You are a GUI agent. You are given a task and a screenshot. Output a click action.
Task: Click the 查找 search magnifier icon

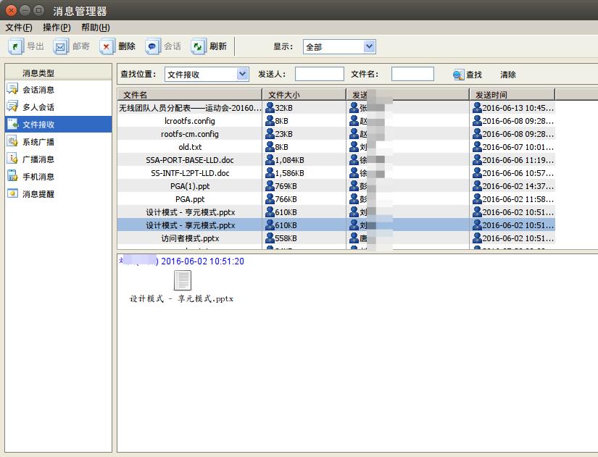click(458, 75)
